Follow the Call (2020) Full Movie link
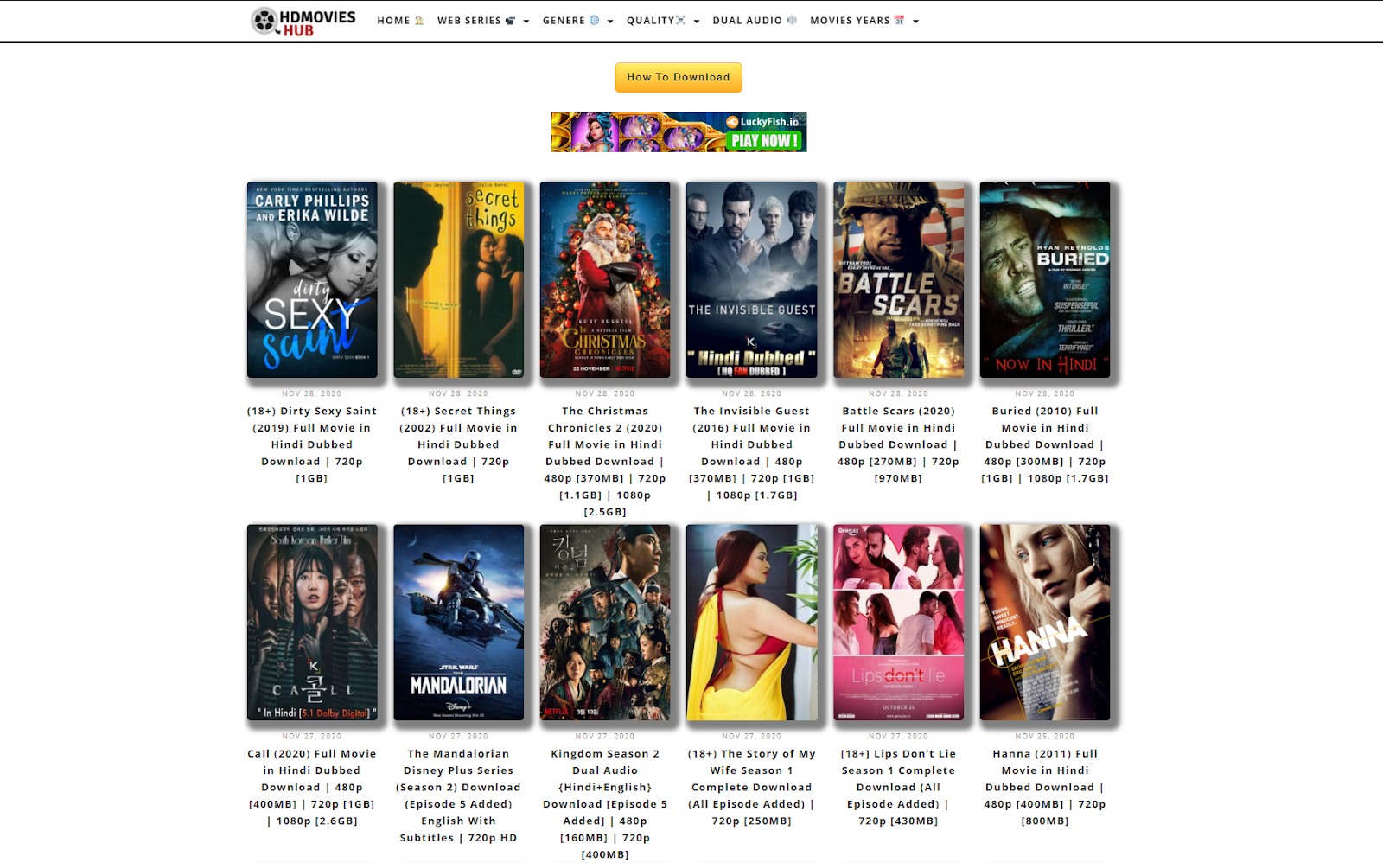Viewport: 1383px width, 863px height. [312, 787]
